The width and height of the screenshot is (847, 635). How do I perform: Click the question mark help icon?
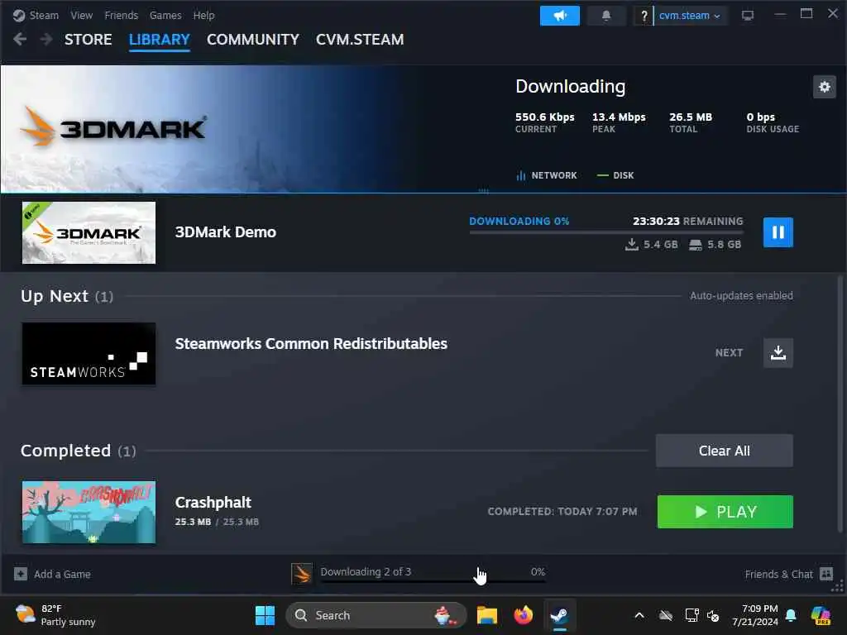(x=644, y=16)
